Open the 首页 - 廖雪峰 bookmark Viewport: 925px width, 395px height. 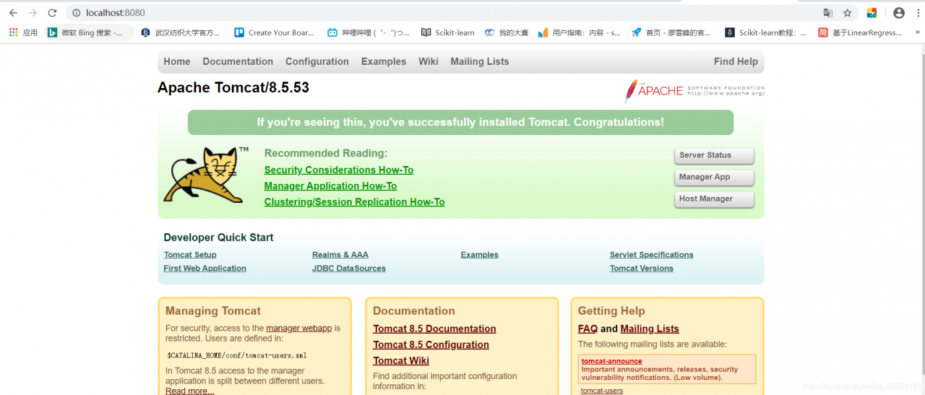pos(671,32)
